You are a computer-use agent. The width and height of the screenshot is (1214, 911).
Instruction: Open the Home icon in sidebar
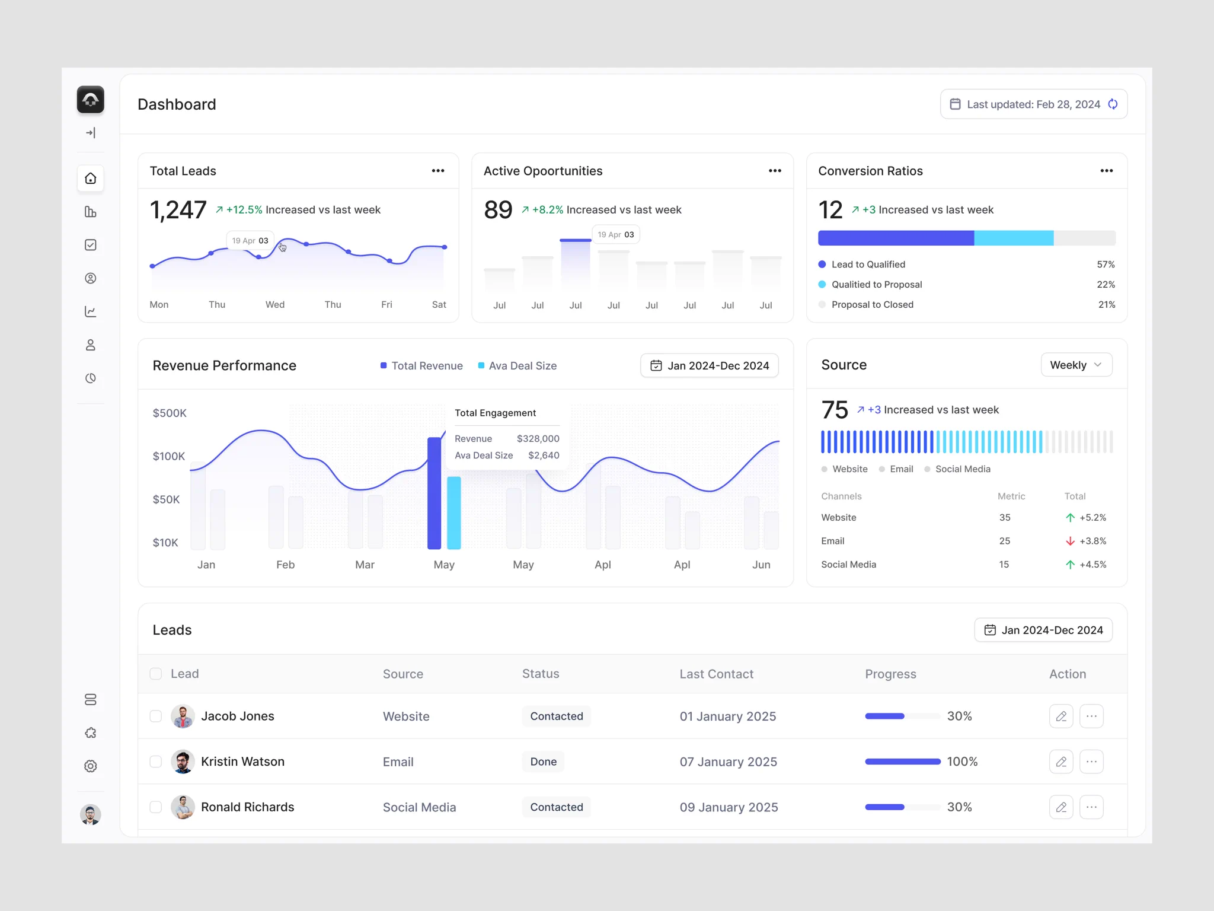(x=91, y=179)
